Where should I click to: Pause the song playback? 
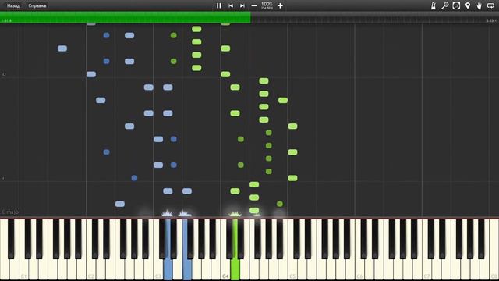219,5
